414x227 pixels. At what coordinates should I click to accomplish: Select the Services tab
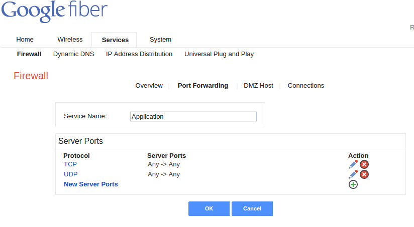point(115,40)
